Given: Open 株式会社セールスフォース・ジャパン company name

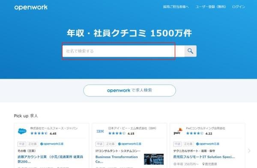Looking at the screenshot, I should 54,128.
